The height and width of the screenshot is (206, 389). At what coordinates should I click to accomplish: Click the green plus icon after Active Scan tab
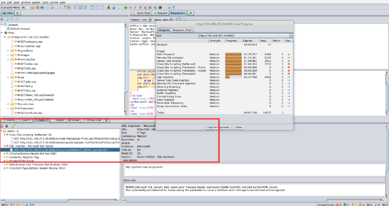pyautogui.click(x=106, y=120)
